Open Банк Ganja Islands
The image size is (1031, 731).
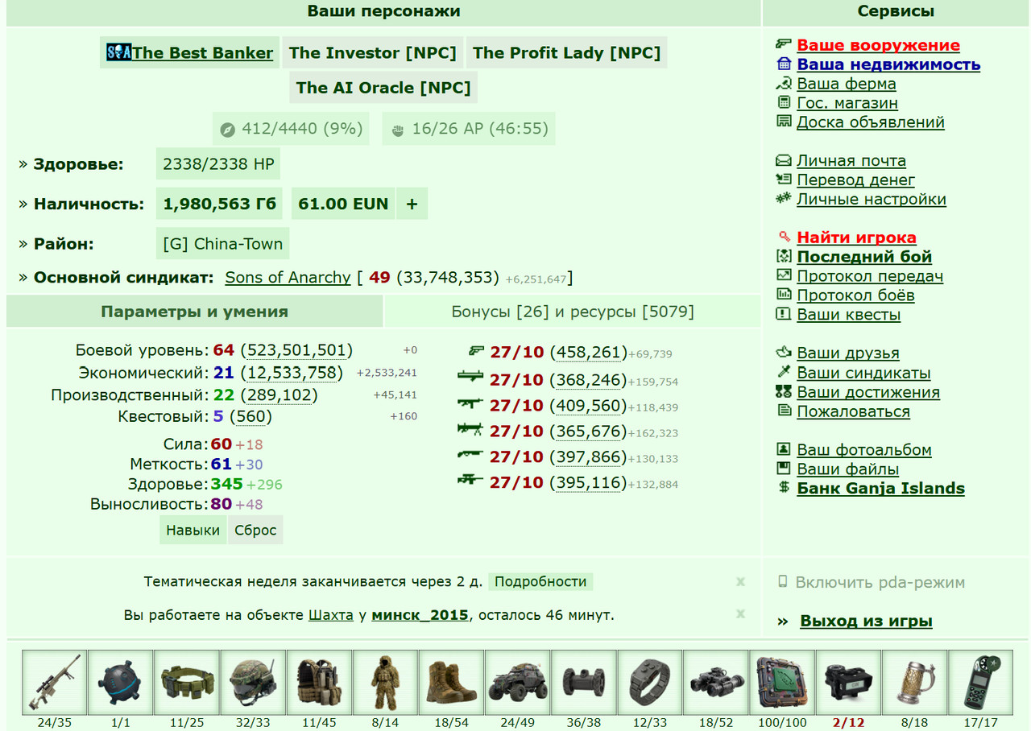point(880,488)
